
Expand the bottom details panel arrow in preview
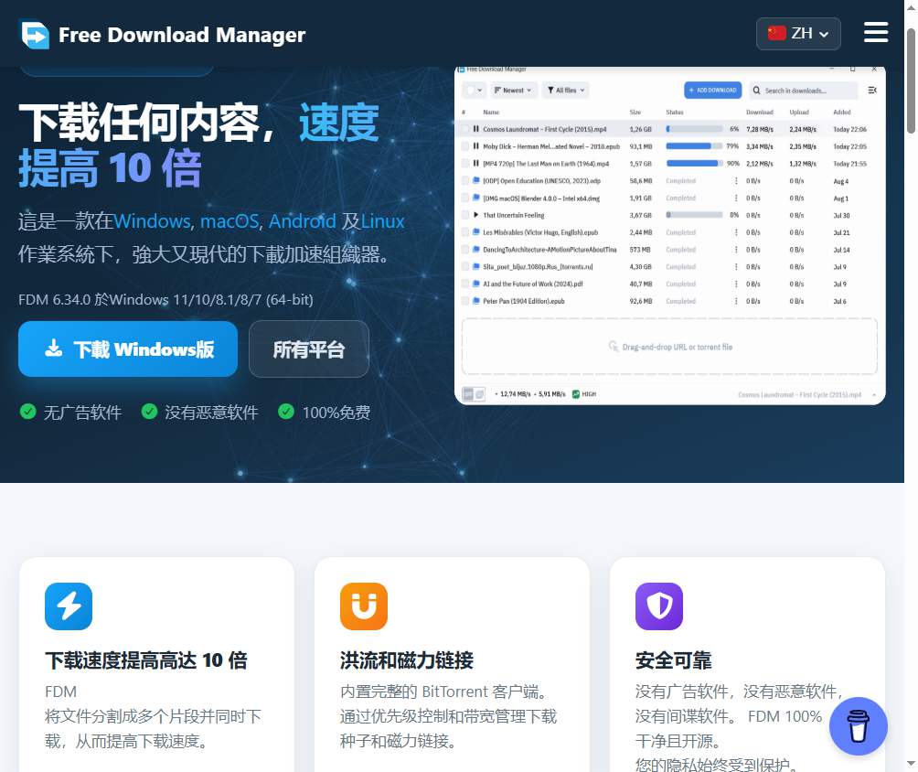click(x=874, y=395)
